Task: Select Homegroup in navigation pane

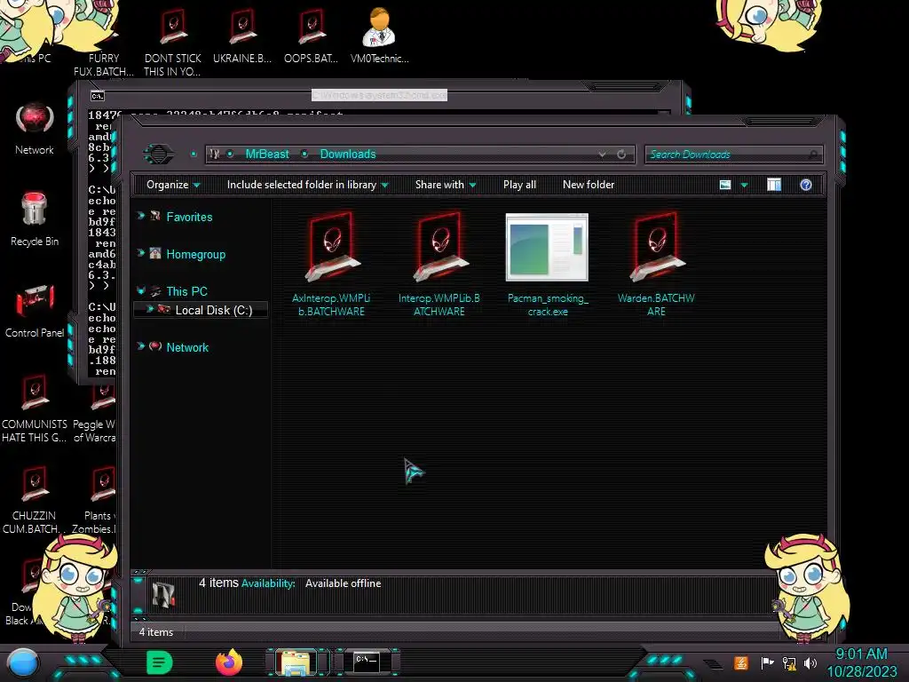Action: [195, 255]
